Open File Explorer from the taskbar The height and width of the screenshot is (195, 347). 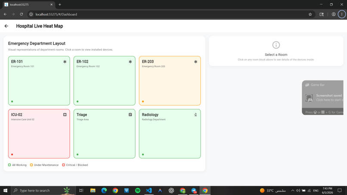[93, 191]
